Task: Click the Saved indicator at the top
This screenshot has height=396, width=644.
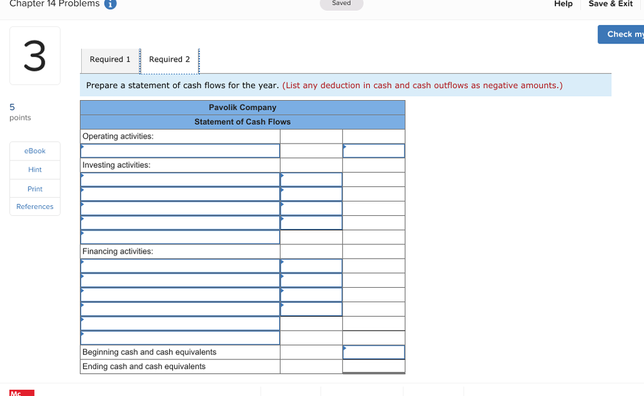Action: coord(341,3)
